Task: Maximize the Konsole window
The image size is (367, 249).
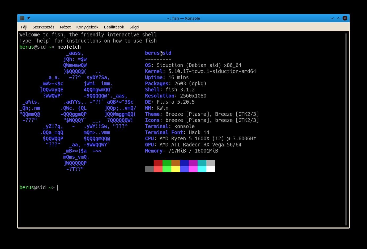Action: (x=338, y=18)
